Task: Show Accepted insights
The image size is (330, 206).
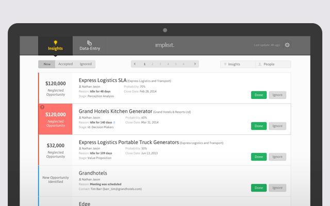Action: (65, 64)
